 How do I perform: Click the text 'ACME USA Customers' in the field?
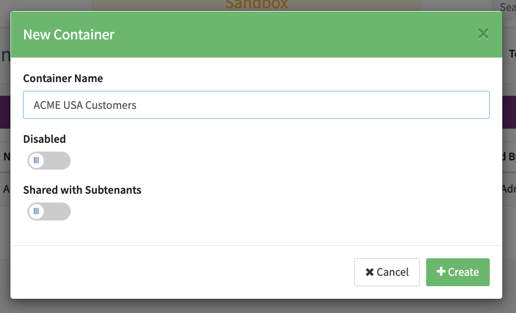coord(85,105)
